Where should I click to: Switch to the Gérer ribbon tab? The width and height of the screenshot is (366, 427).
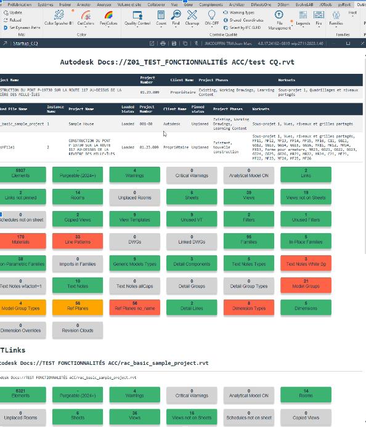point(188,5)
